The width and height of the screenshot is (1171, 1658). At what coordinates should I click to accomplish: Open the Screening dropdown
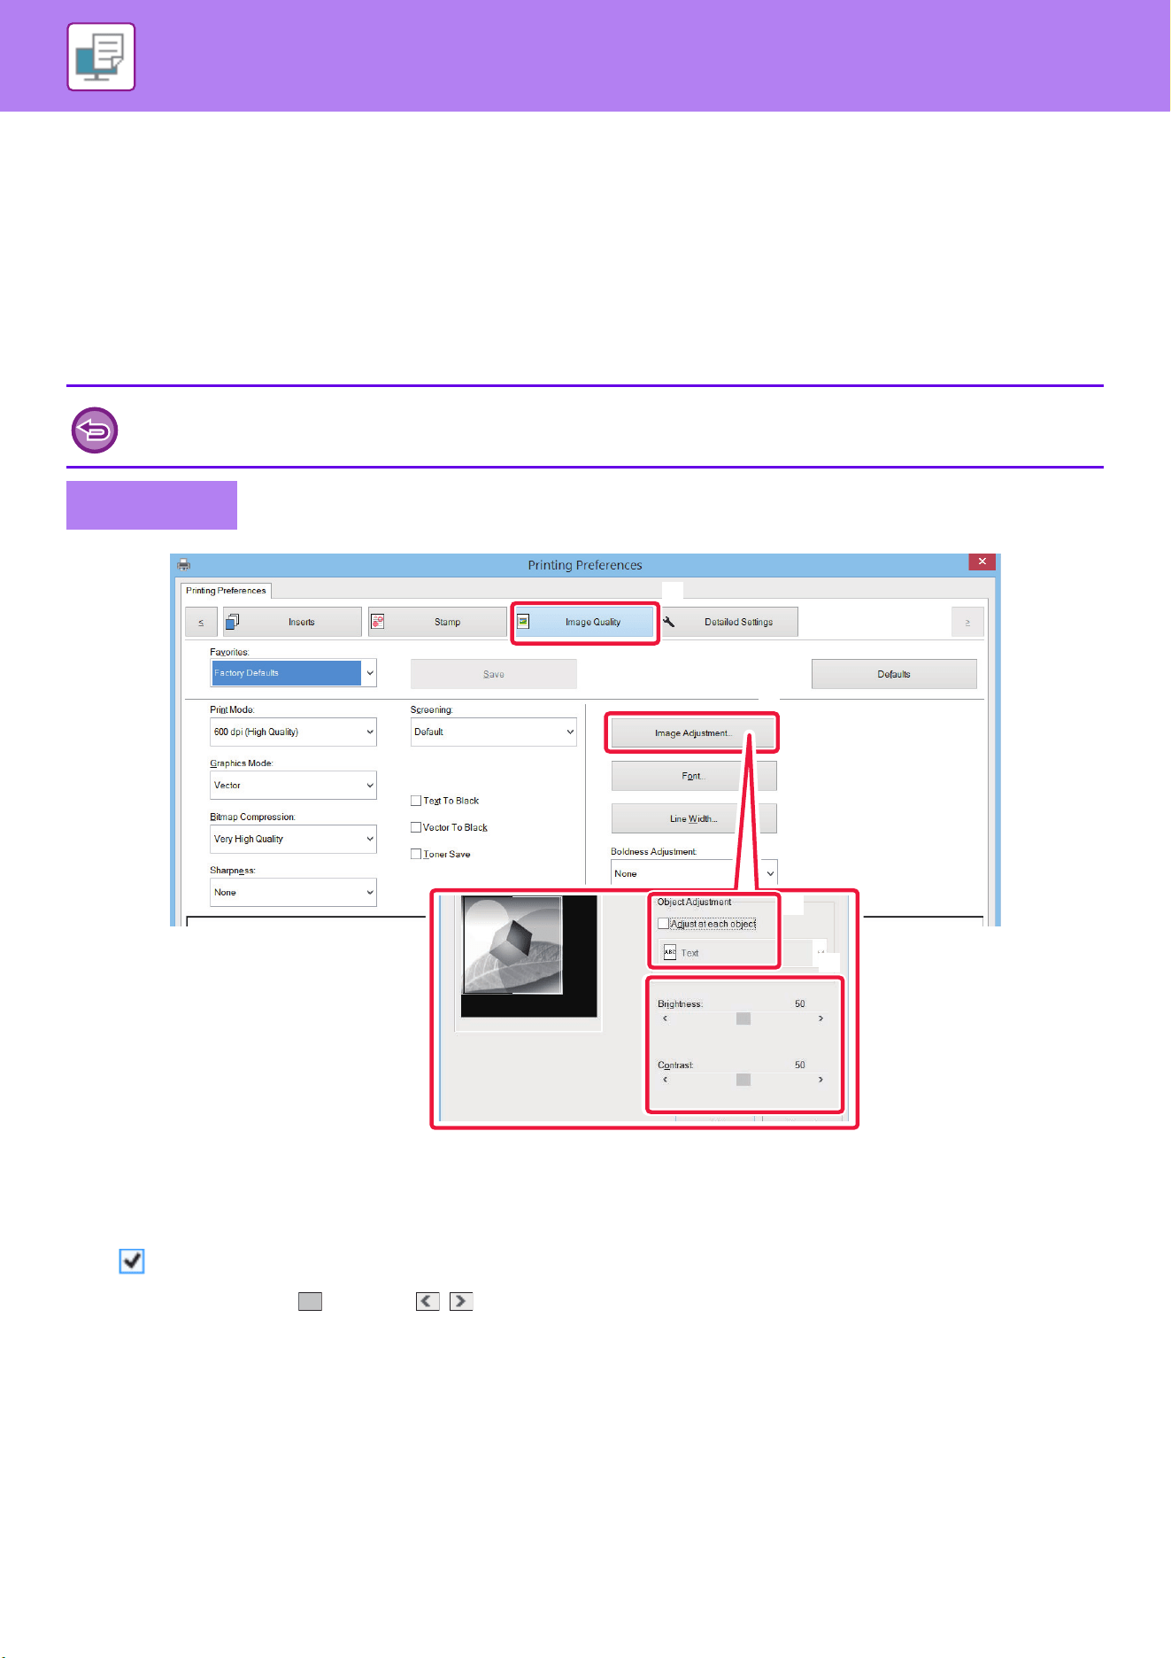tap(494, 732)
